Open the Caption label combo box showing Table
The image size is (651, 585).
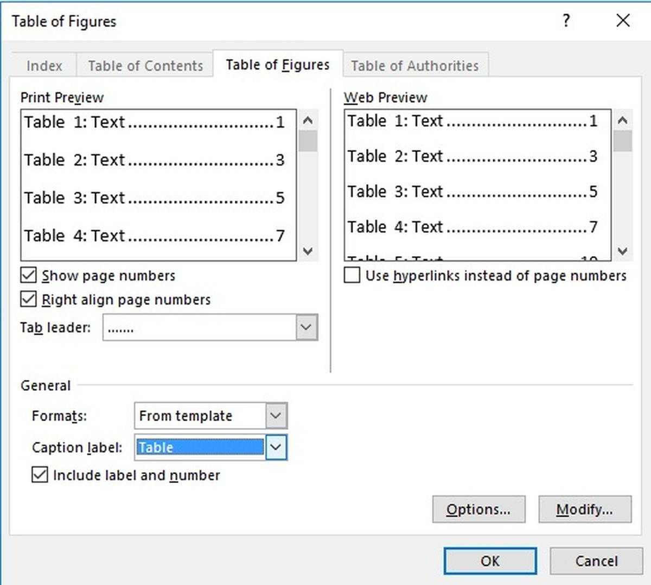201,447
